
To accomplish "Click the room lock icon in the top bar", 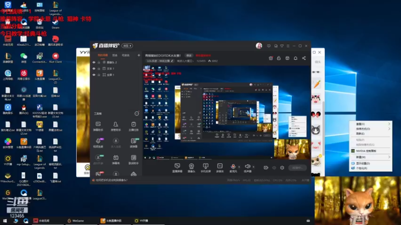I will tap(279, 58).
